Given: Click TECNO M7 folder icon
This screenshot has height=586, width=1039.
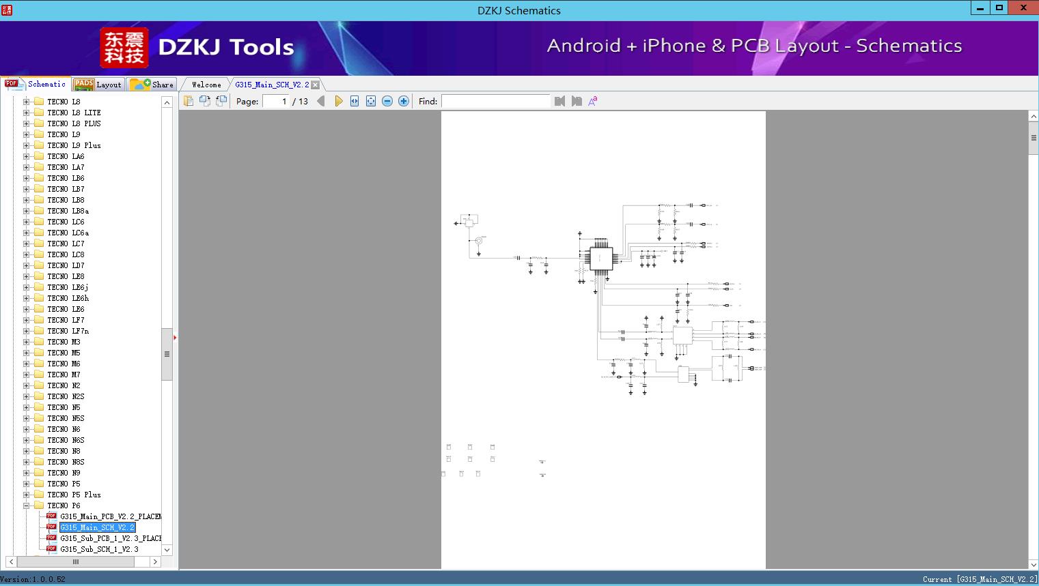Looking at the screenshot, I should coord(39,375).
